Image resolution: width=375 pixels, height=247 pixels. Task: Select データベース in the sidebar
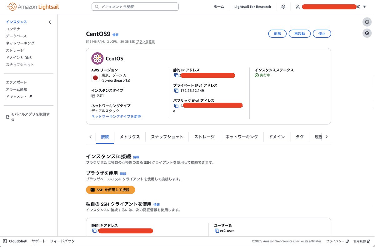point(16,36)
